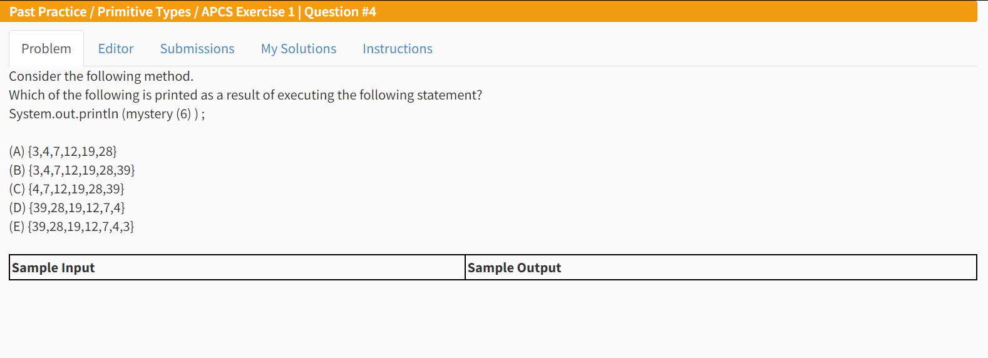988x358 pixels.
Task: Select answer option (A) {3,4,7,12,19,28}
Action: click(x=63, y=151)
